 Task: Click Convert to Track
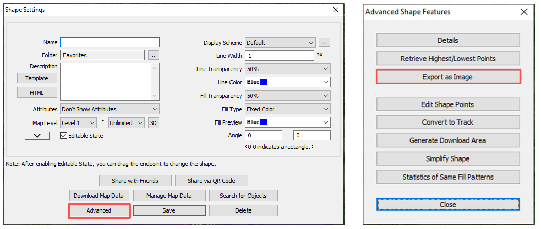click(x=448, y=122)
